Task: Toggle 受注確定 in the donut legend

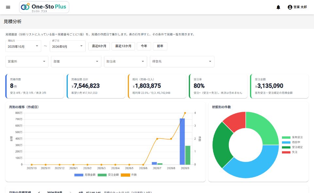Action: [x=292, y=147]
